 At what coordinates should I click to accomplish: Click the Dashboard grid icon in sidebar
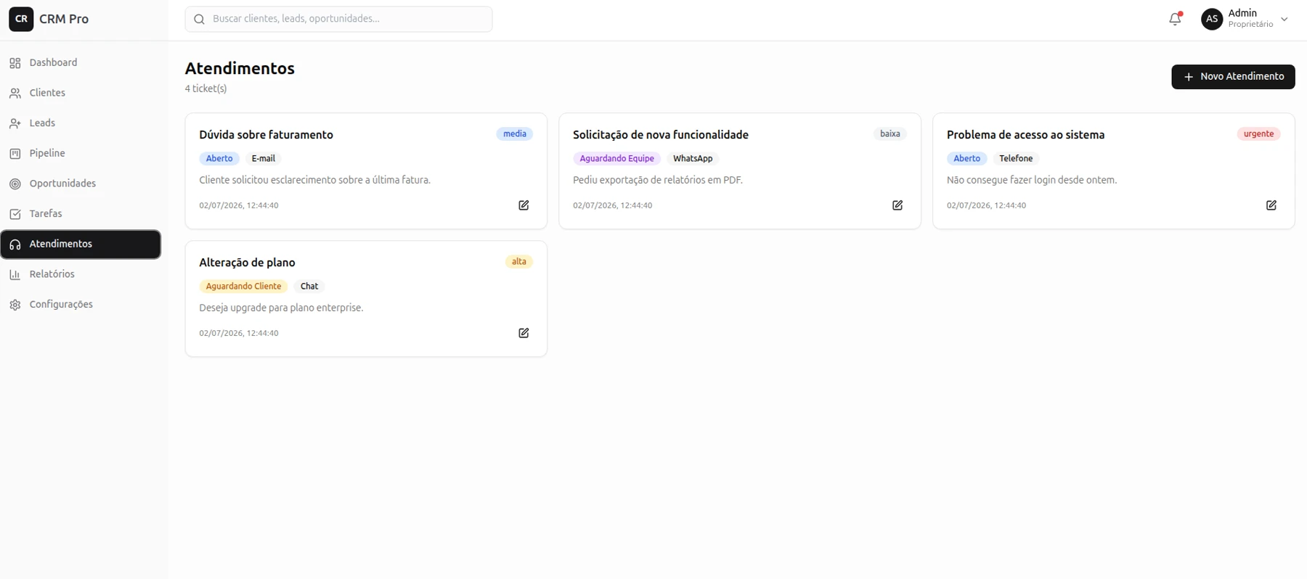(x=15, y=63)
